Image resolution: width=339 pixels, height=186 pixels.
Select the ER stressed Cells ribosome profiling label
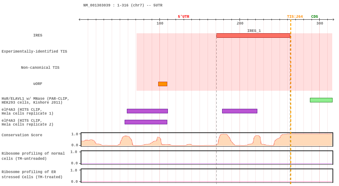click(32, 175)
